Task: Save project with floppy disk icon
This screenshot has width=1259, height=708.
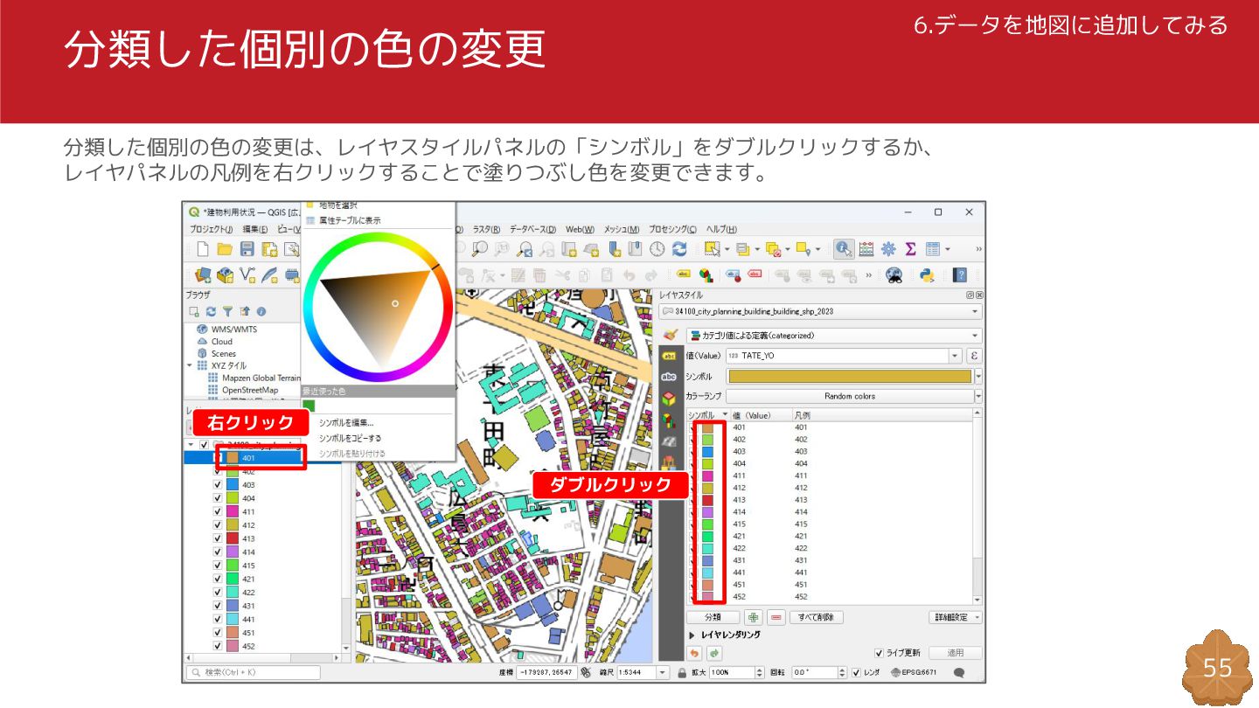Action: pos(247,249)
